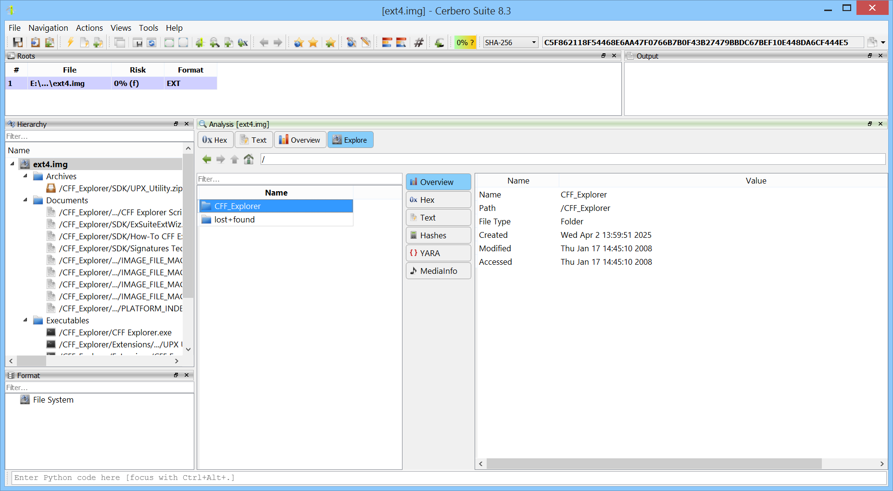
Task: Select /CFF_Explorer/CFF Explorer.exe in Hierarchy
Action: (115, 332)
